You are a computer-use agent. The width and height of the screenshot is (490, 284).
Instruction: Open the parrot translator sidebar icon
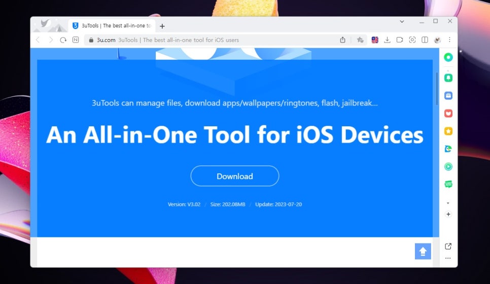(448, 149)
